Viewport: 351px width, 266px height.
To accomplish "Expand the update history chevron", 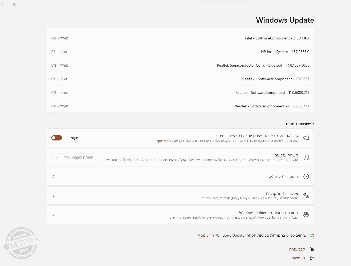I will click(x=53, y=176).
